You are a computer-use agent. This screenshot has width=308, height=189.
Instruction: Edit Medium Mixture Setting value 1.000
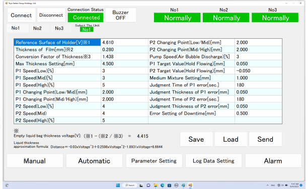coord(258,78)
